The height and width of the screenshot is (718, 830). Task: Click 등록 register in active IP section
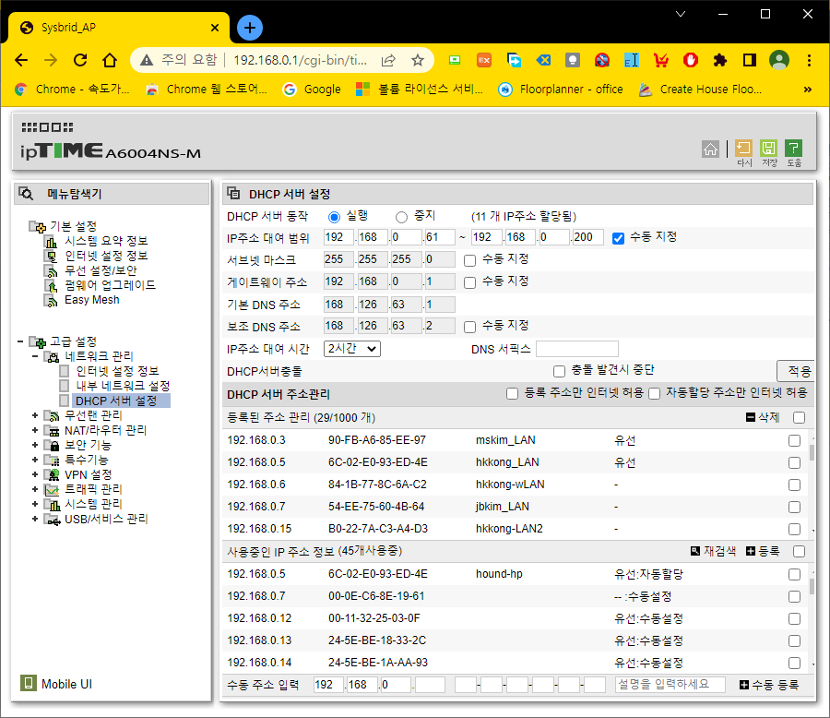click(763, 551)
